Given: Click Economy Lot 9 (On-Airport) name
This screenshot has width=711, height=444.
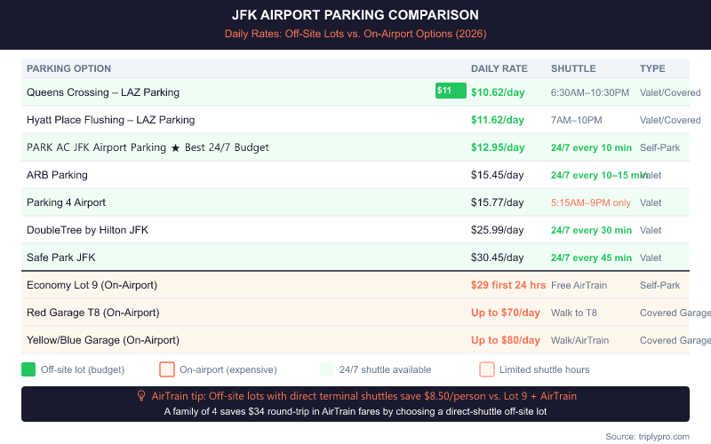Looking at the screenshot, I should [x=92, y=285].
